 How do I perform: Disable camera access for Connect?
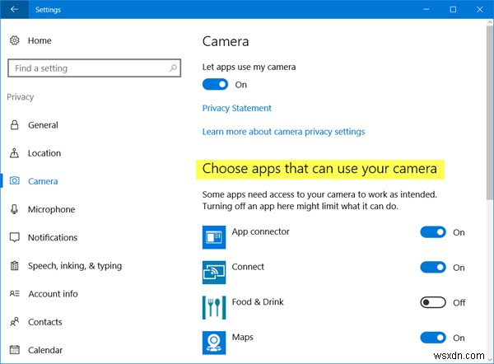(x=433, y=268)
